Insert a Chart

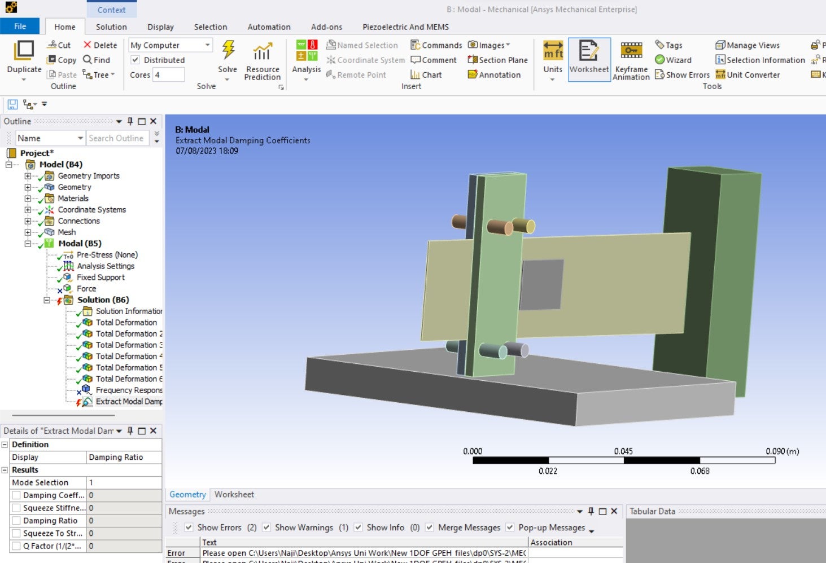point(426,74)
